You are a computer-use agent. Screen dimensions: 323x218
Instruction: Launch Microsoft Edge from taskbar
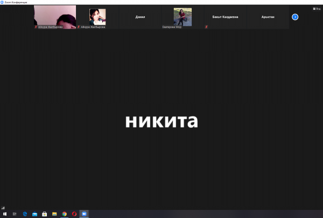point(25,214)
